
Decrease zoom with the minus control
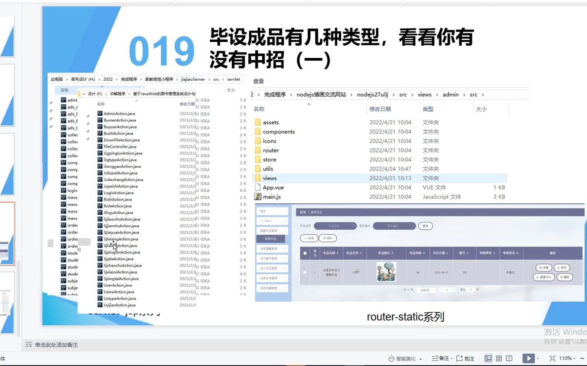583,358
